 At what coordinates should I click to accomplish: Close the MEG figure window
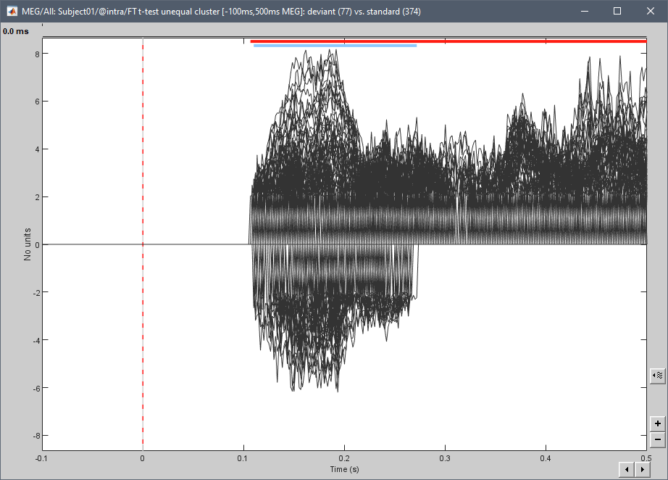pyautogui.click(x=650, y=12)
